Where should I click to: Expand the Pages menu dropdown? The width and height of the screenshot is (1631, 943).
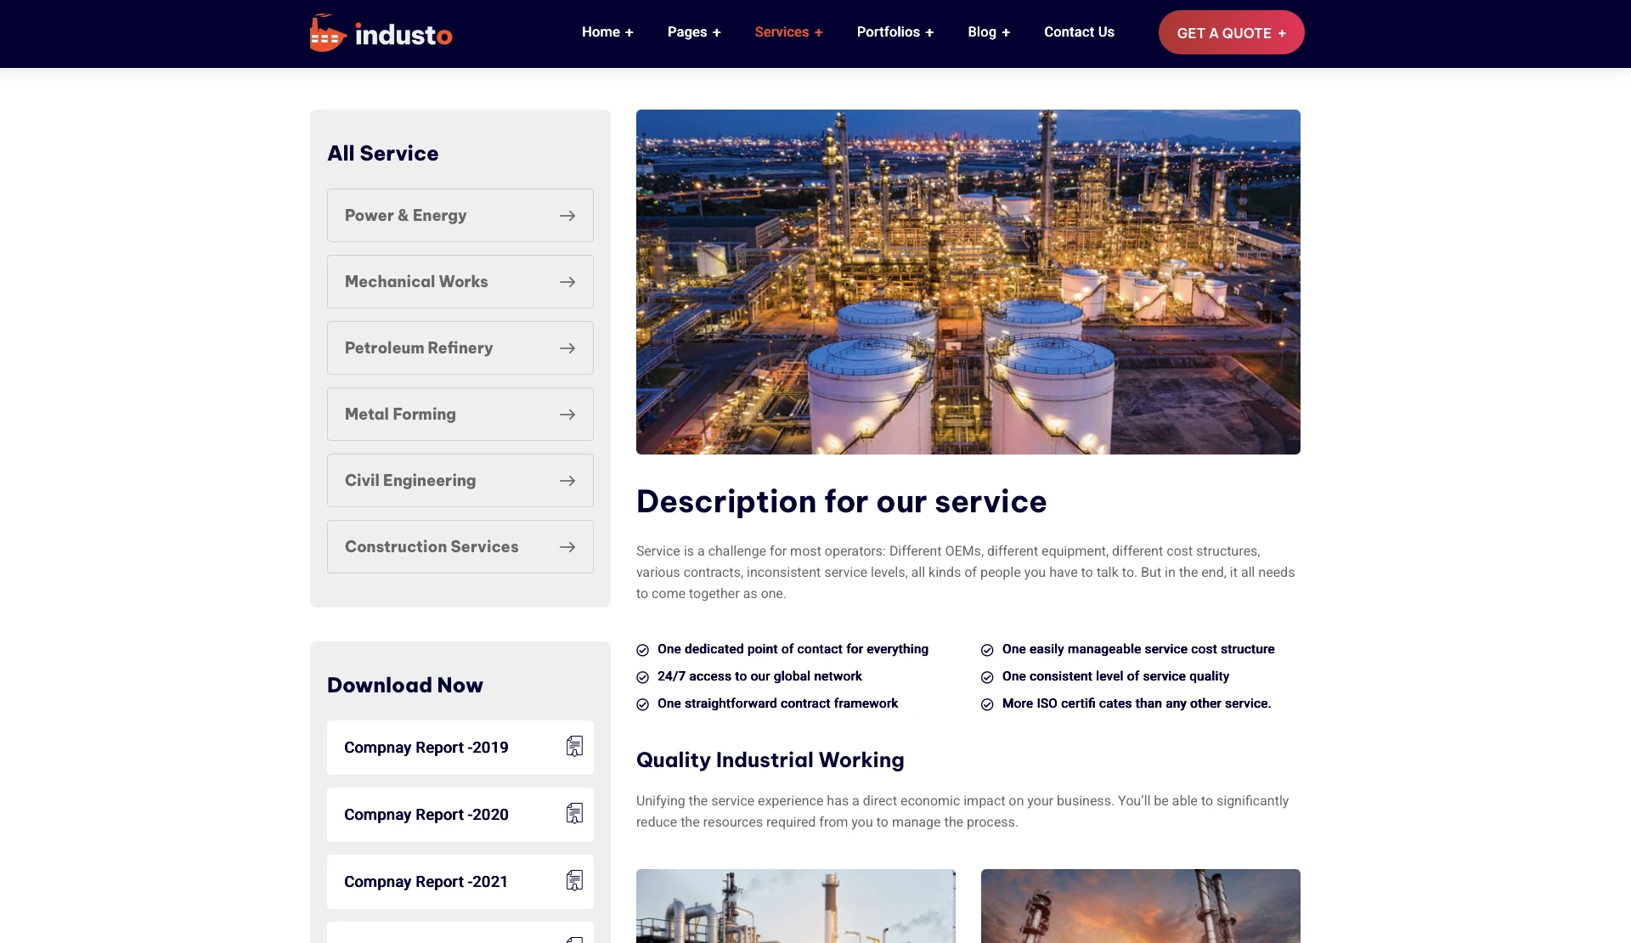click(x=694, y=32)
